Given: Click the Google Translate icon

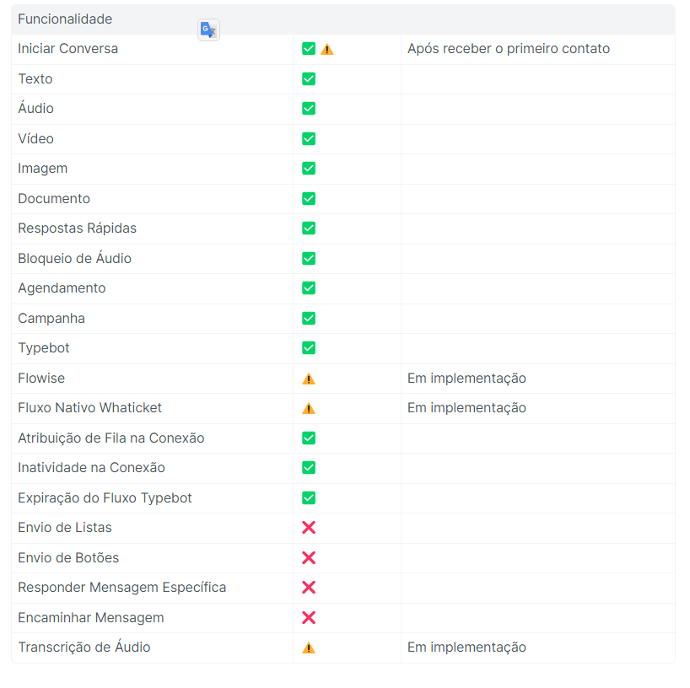Looking at the screenshot, I should [208, 30].
